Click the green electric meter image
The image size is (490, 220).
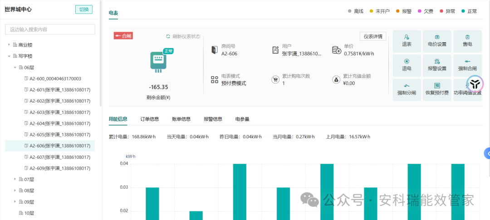159,62
